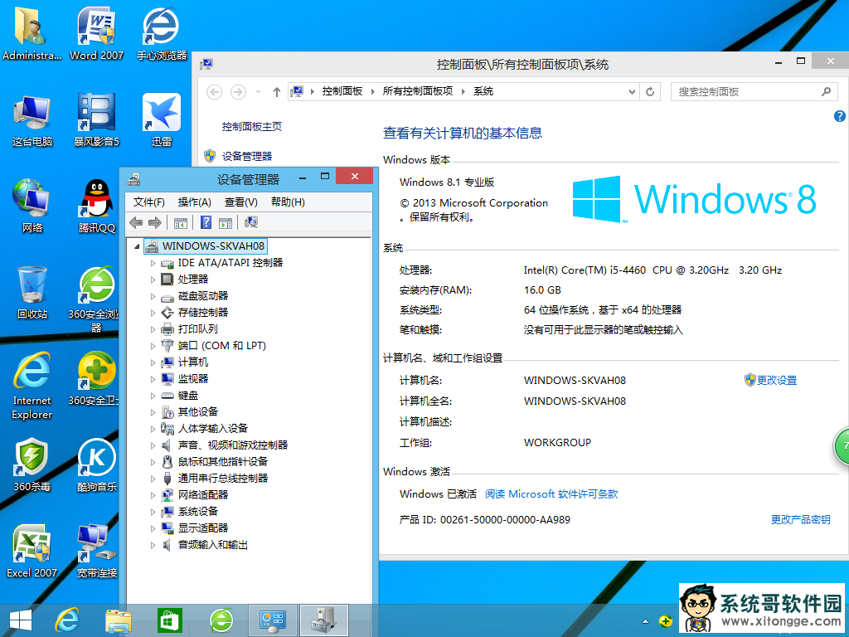Click 控制面板主页 link in System window
This screenshot has height=637, width=849.
[x=252, y=127]
